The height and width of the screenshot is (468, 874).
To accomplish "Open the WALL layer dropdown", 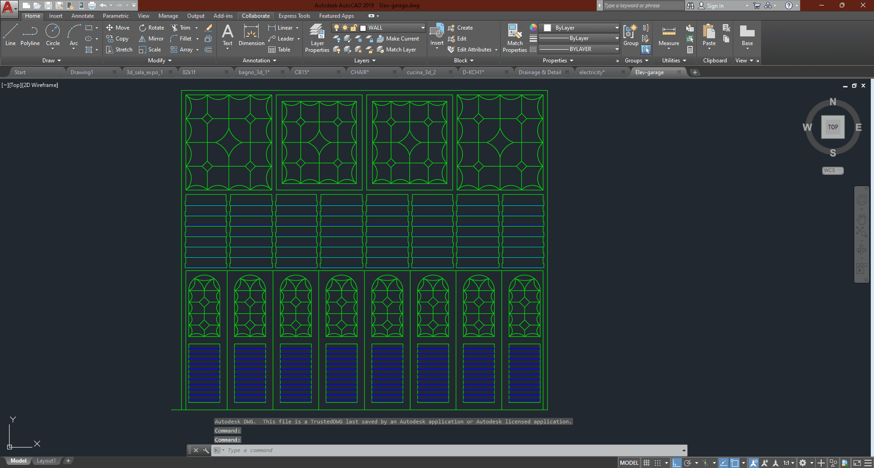I will click(x=423, y=28).
